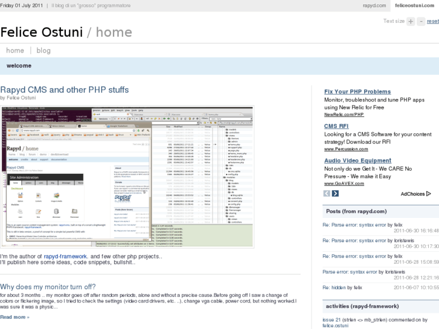This screenshot has width=439, height=329.
Task: Open the desktop screenshot thumbnail
Action: (x=127, y=177)
